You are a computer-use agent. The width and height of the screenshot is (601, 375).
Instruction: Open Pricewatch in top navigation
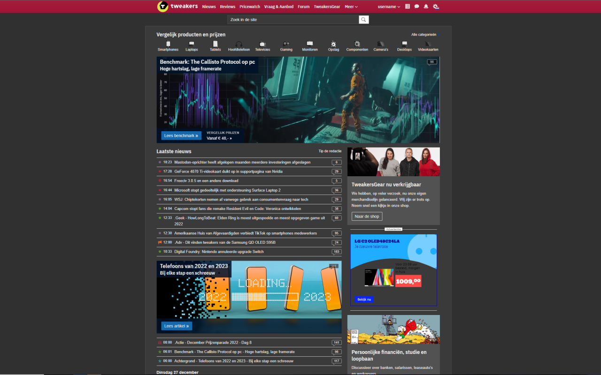(x=250, y=7)
